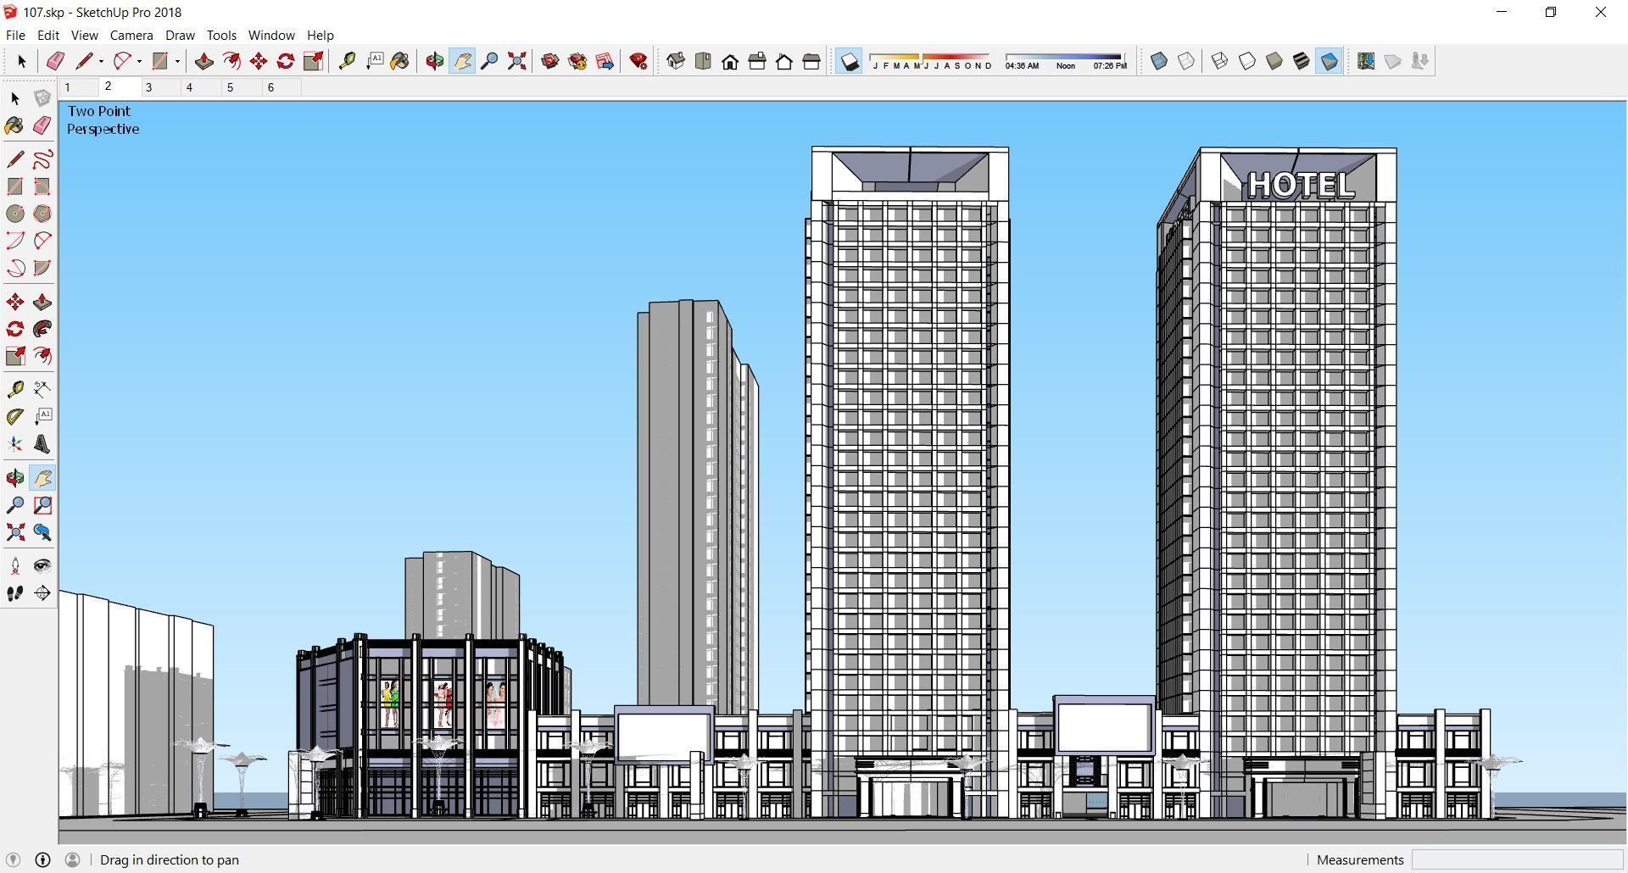Open the Camera menu
This screenshot has width=1628, height=873.
pos(131,36)
